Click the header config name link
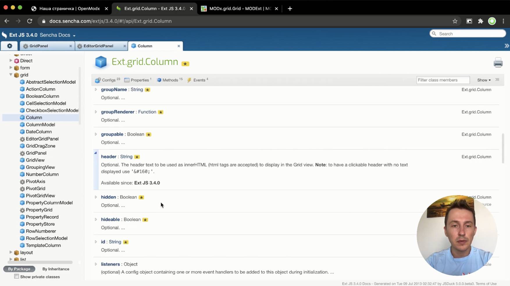The image size is (510, 286). (108, 157)
